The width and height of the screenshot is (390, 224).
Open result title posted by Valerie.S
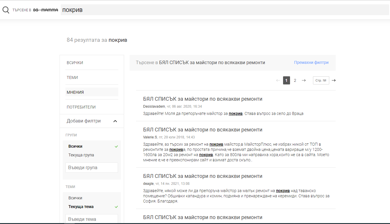pos(203,130)
